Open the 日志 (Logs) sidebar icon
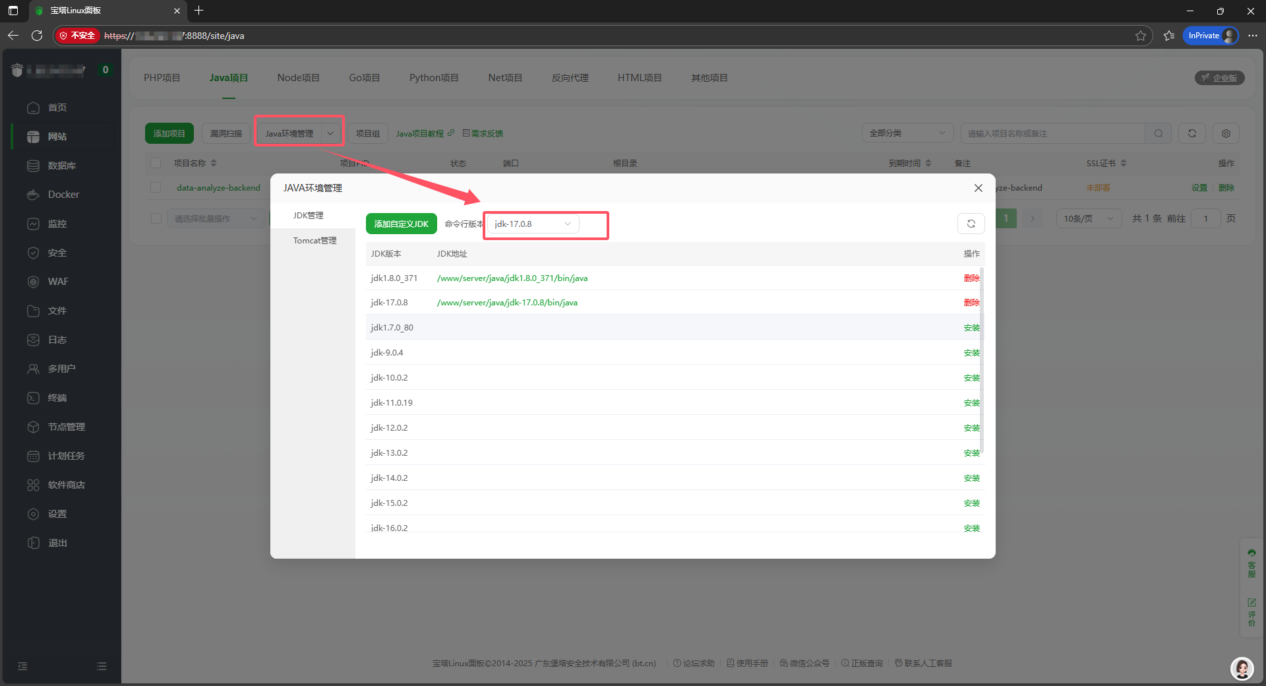Screen dimensions: 1266x686 click(57, 339)
